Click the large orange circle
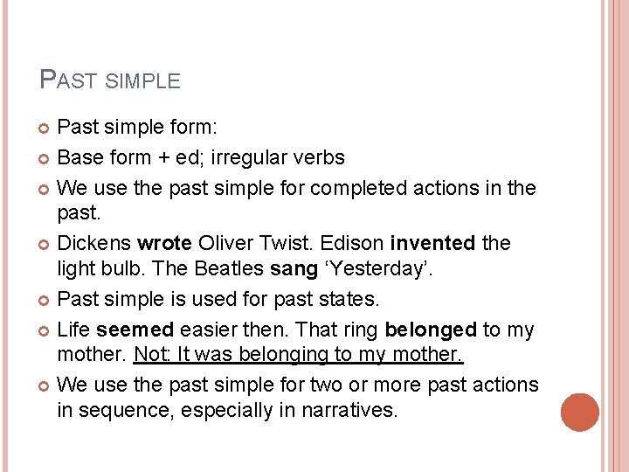Viewport: 629px width, 472px height. [x=580, y=413]
